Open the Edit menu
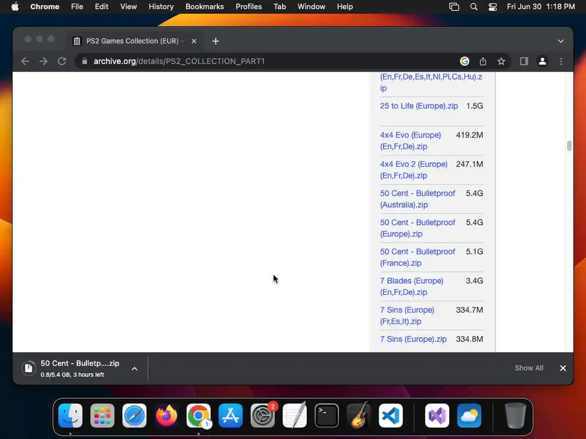The image size is (586, 439). [101, 7]
